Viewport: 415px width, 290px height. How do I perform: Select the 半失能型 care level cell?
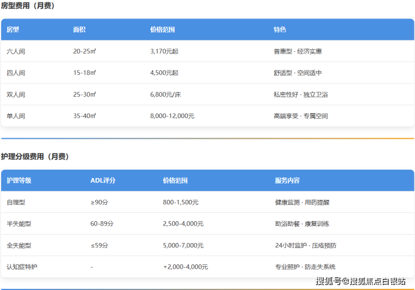(x=19, y=224)
